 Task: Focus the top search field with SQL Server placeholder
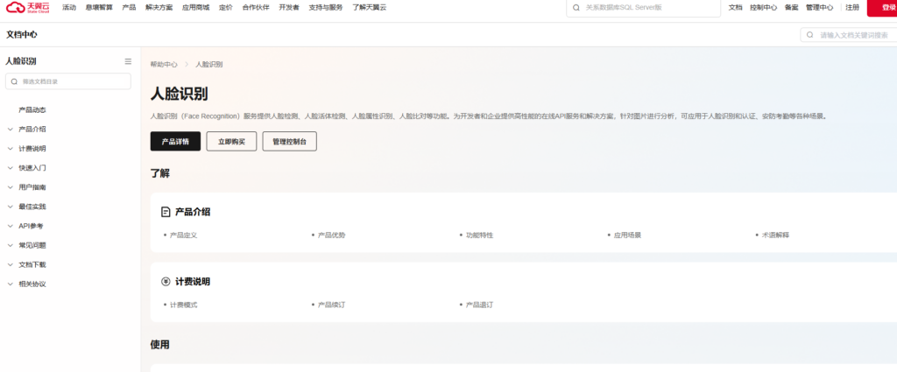(644, 8)
